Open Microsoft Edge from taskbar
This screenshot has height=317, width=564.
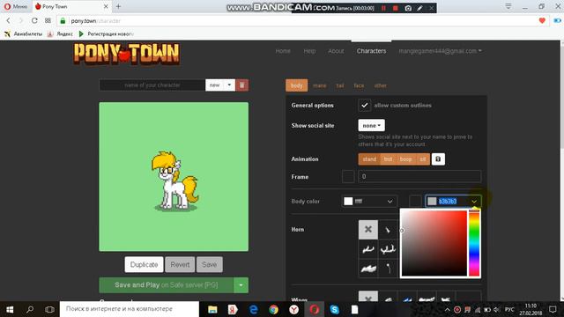[x=253, y=309]
